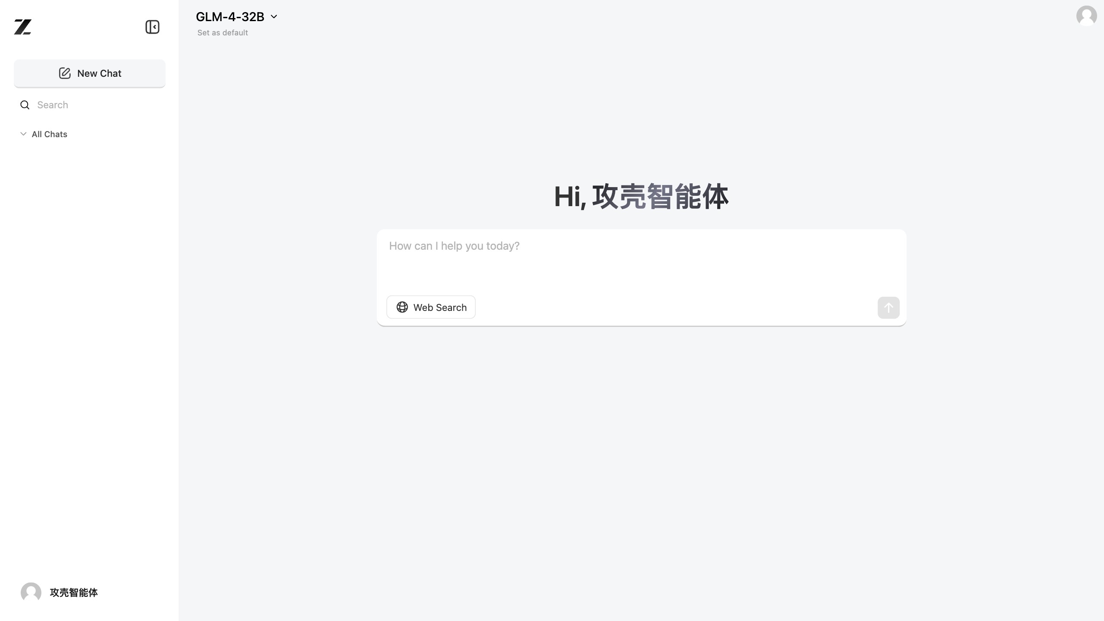This screenshot has width=1104, height=621.
Task: Collapse the sidebar with the panel icon
Action: click(152, 27)
